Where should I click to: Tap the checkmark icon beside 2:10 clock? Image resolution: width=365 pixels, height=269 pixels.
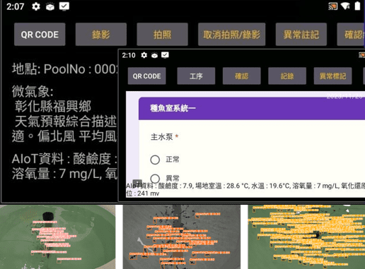(x=165, y=55)
